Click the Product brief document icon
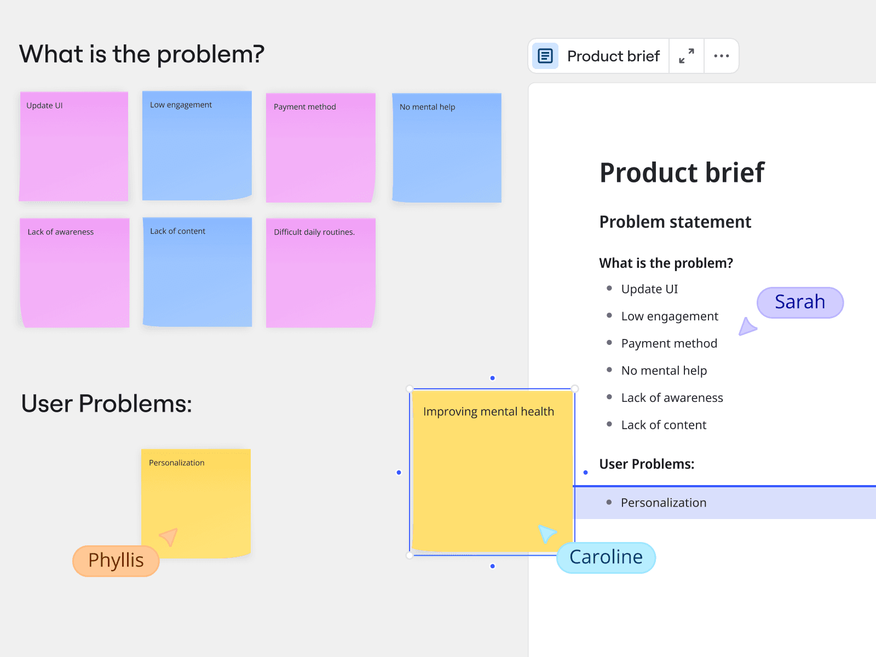 click(x=545, y=56)
